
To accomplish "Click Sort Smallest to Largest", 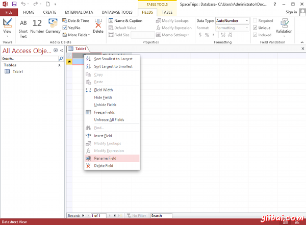I will [113, 59].
